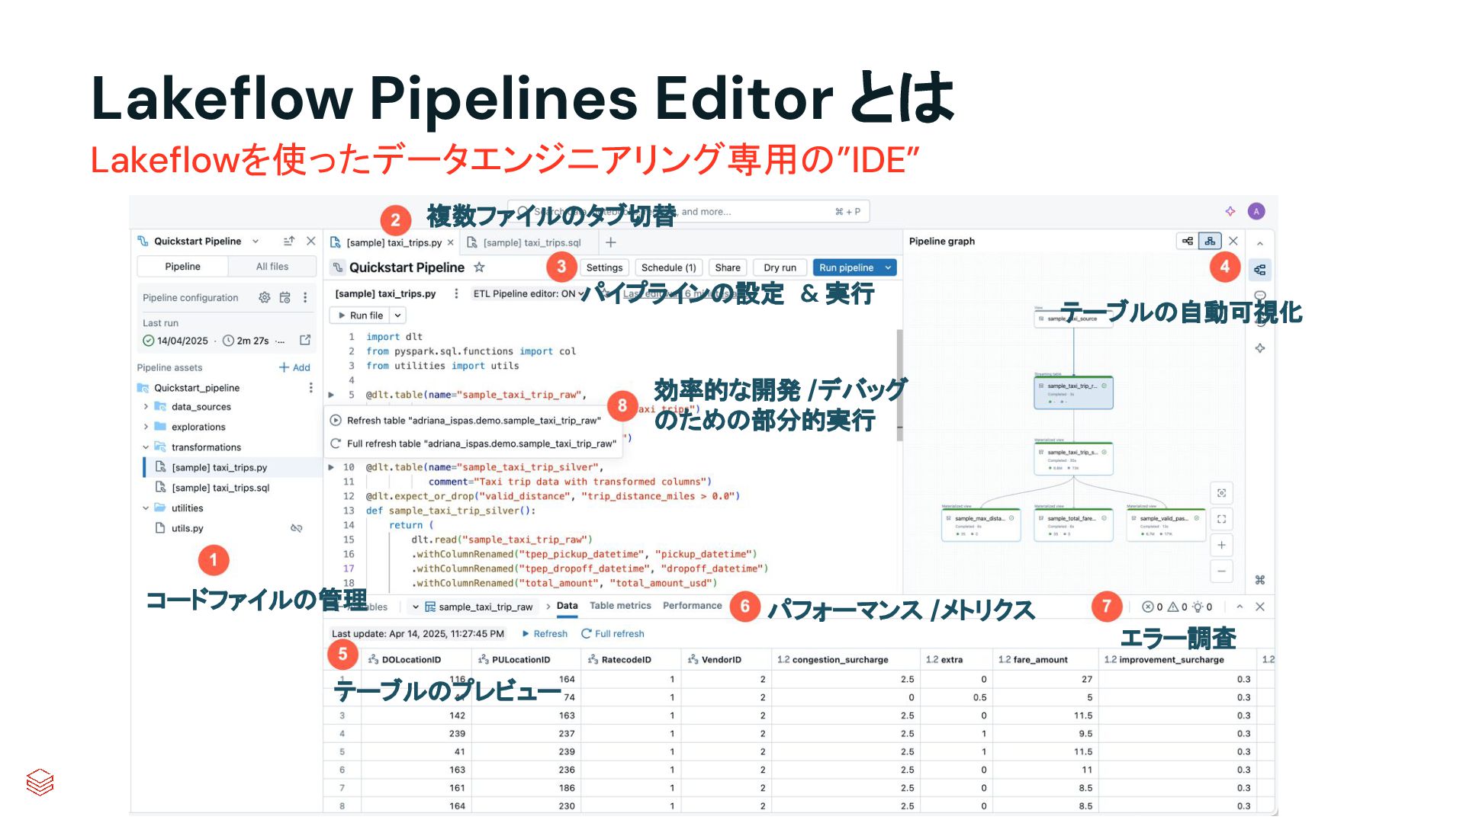The image size is (1463, 823).
Task: Collapse the transformations folder
Action: click(146, 447)
